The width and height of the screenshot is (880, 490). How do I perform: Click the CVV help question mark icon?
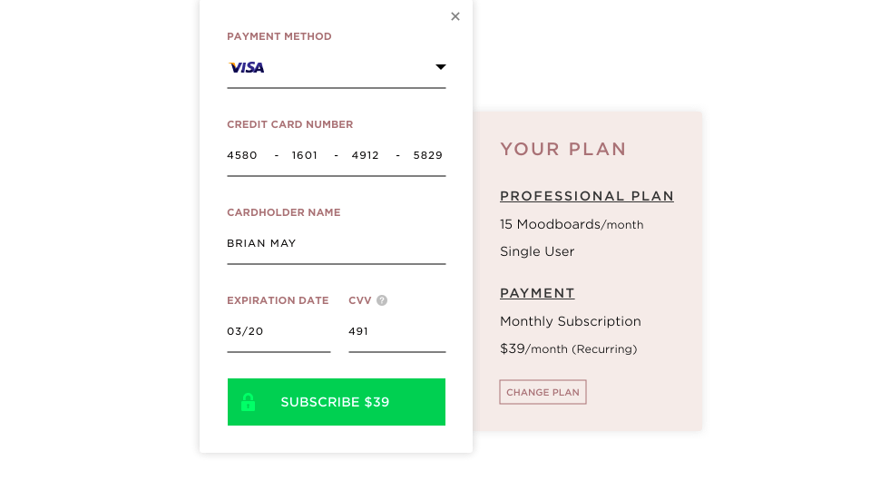(382, 300)
